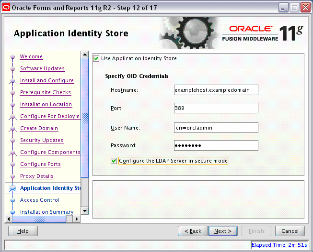The height and width of the screenshot is (252, 313).
Task: Jump to Install and Configure step
Action: (47, 80)
